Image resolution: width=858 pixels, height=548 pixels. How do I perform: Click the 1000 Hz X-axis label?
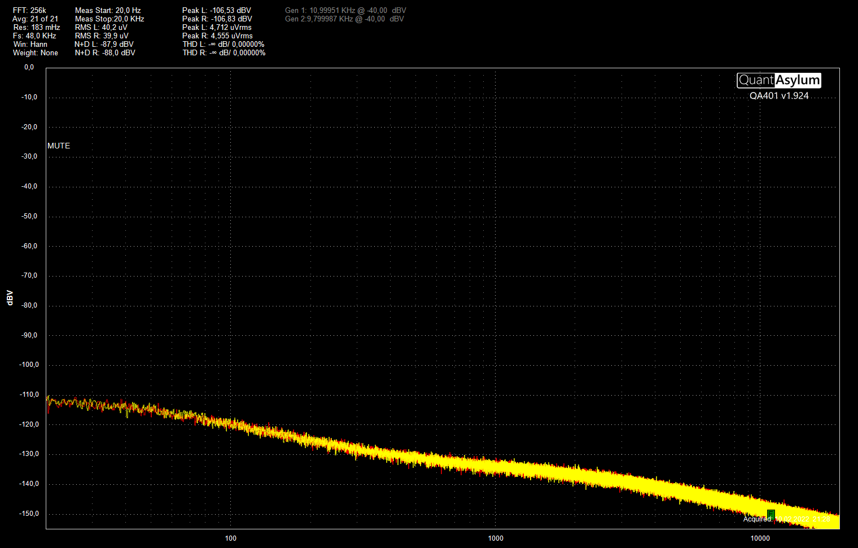point(496,538)
